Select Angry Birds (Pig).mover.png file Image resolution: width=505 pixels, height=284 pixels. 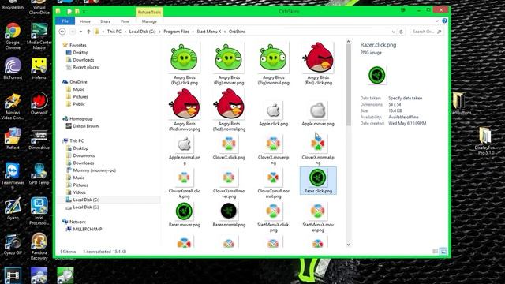click(229, 64)
